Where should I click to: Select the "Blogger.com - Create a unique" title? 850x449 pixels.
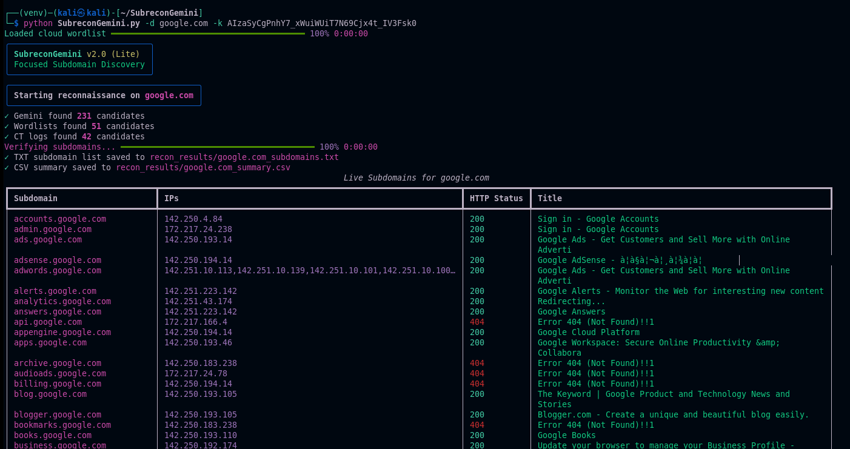(674, 414)
